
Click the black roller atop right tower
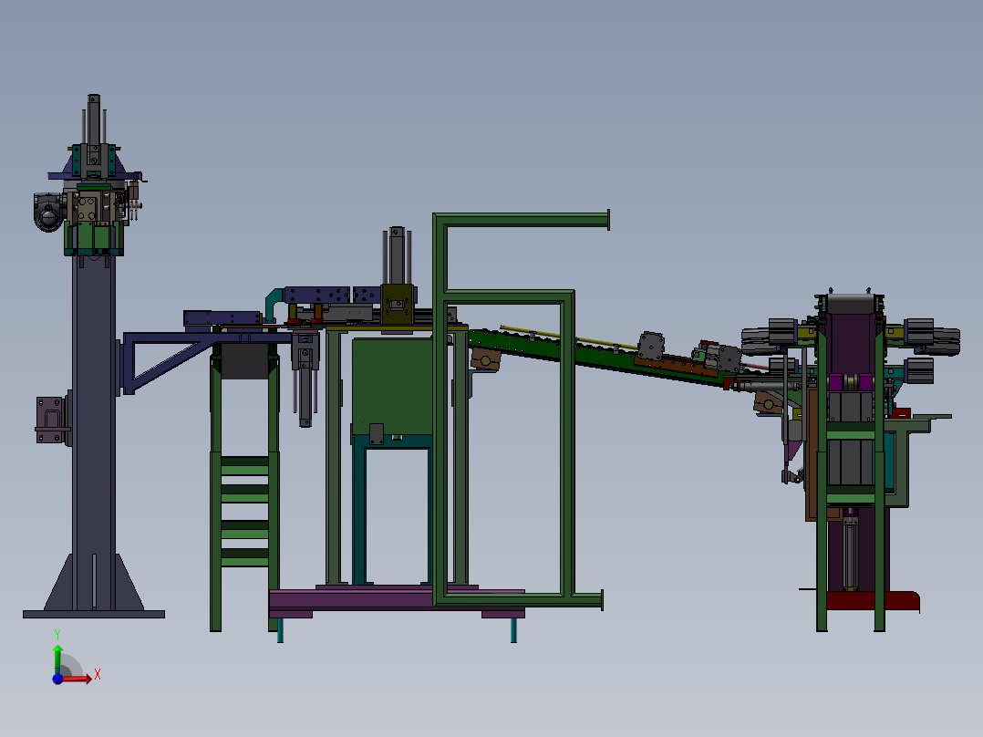click(850, 304)
